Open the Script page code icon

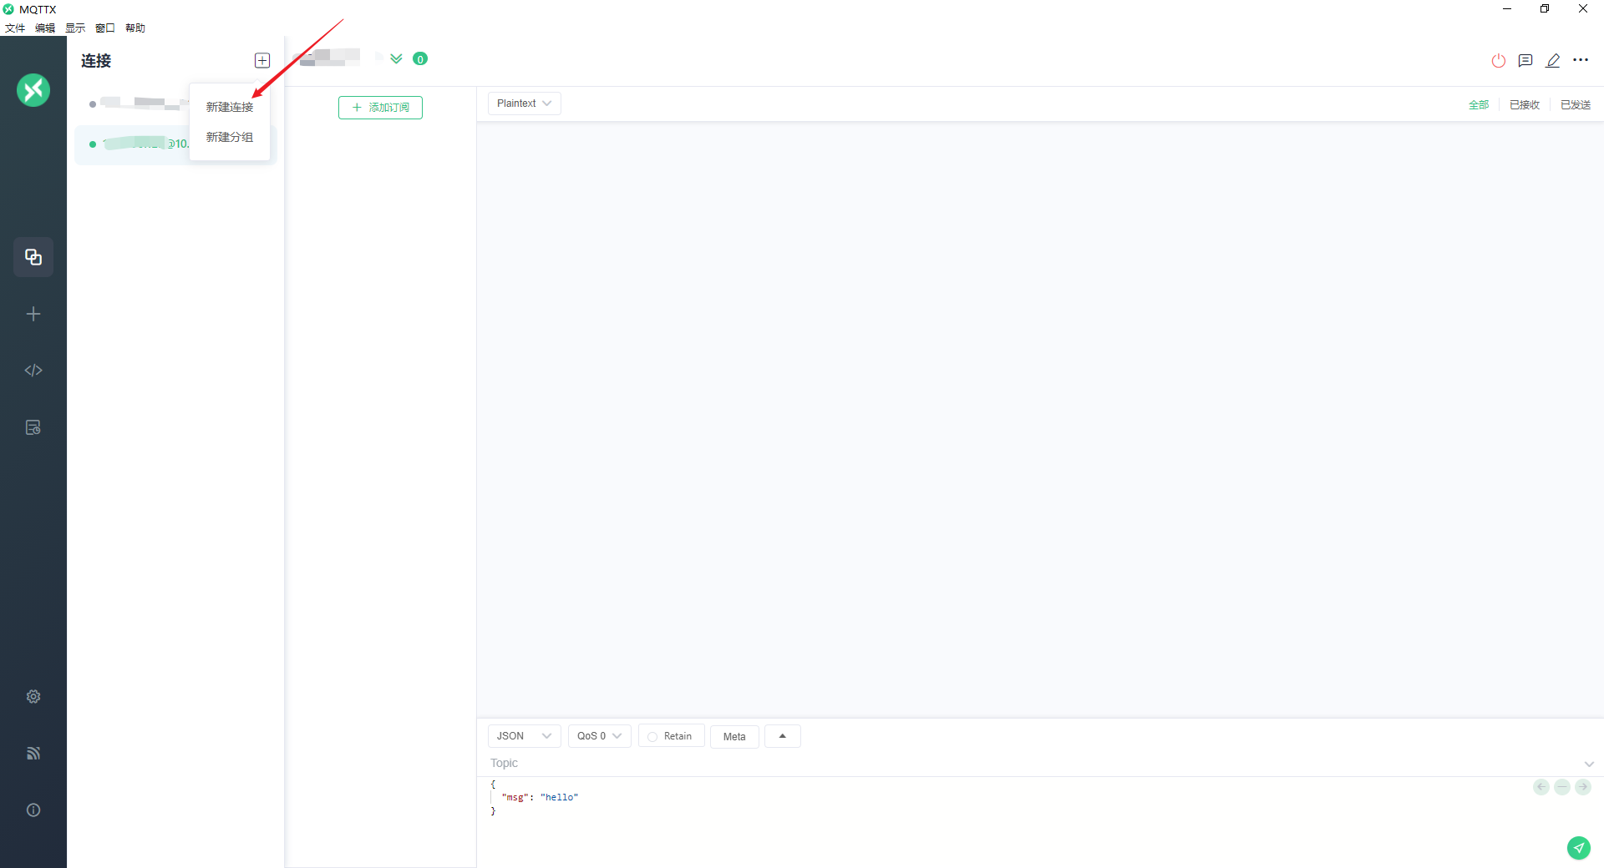(x=33, y=371)
